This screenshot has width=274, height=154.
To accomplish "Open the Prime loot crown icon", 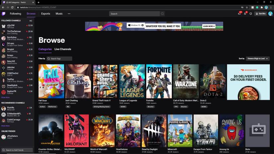I will pyautogui.click(x=239, y=14).
